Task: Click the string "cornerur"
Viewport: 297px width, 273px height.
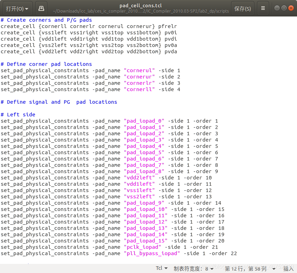Action: coord(139,77)
